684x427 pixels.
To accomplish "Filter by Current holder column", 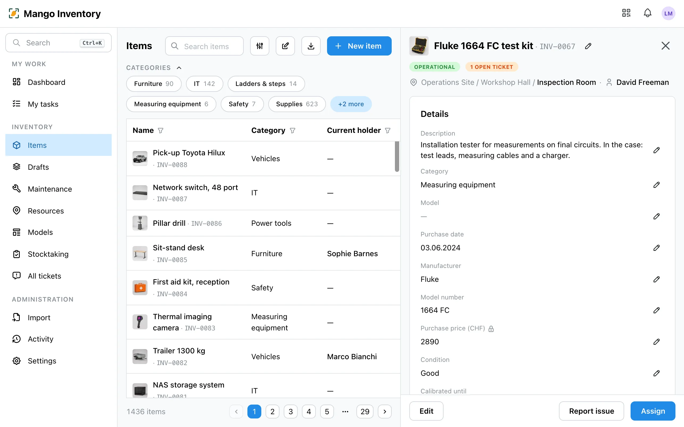I will [388, 131].
